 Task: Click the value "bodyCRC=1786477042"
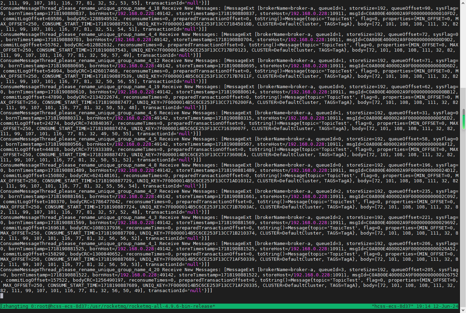pos(95,202)
